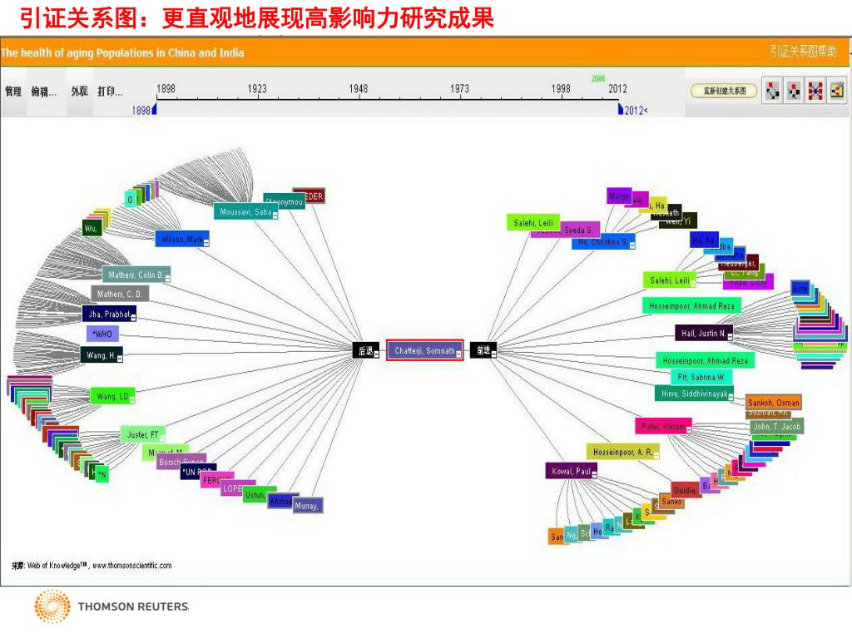The height and width of the screenshot is (639, 852).
Task: Click the map title about aging populations
Action: click(x=122, y=52)
